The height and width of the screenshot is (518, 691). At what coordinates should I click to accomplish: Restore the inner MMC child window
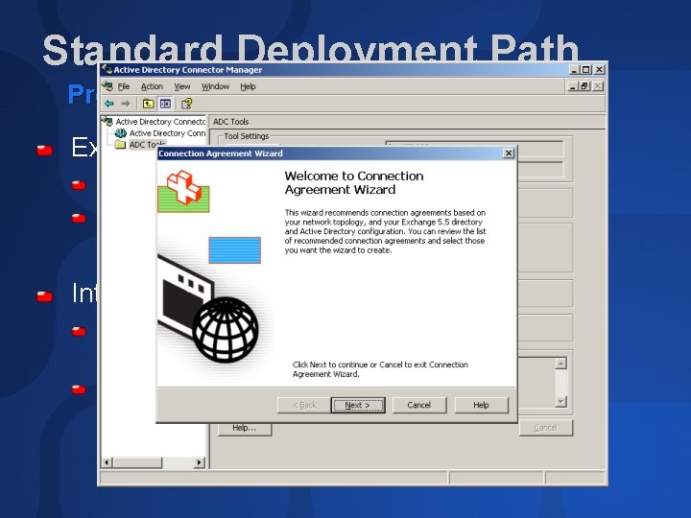click(x=584, y=86)
